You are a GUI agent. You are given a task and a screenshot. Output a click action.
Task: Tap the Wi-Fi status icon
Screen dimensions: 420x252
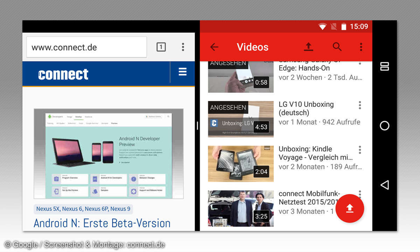coord(322,27)
